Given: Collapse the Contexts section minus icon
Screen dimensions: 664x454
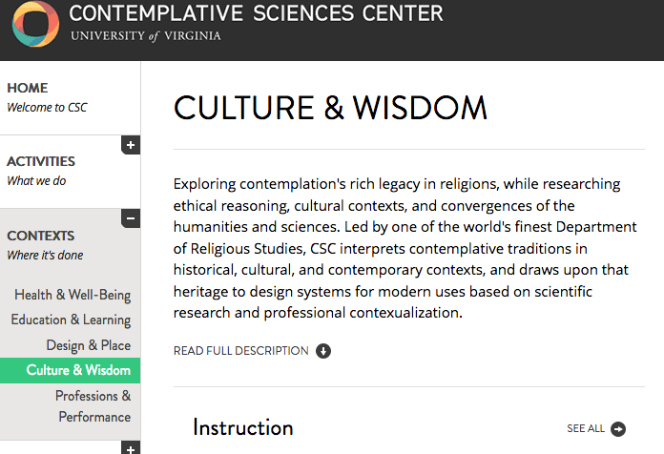Looking at the screenshot, I should coord(131,218).
